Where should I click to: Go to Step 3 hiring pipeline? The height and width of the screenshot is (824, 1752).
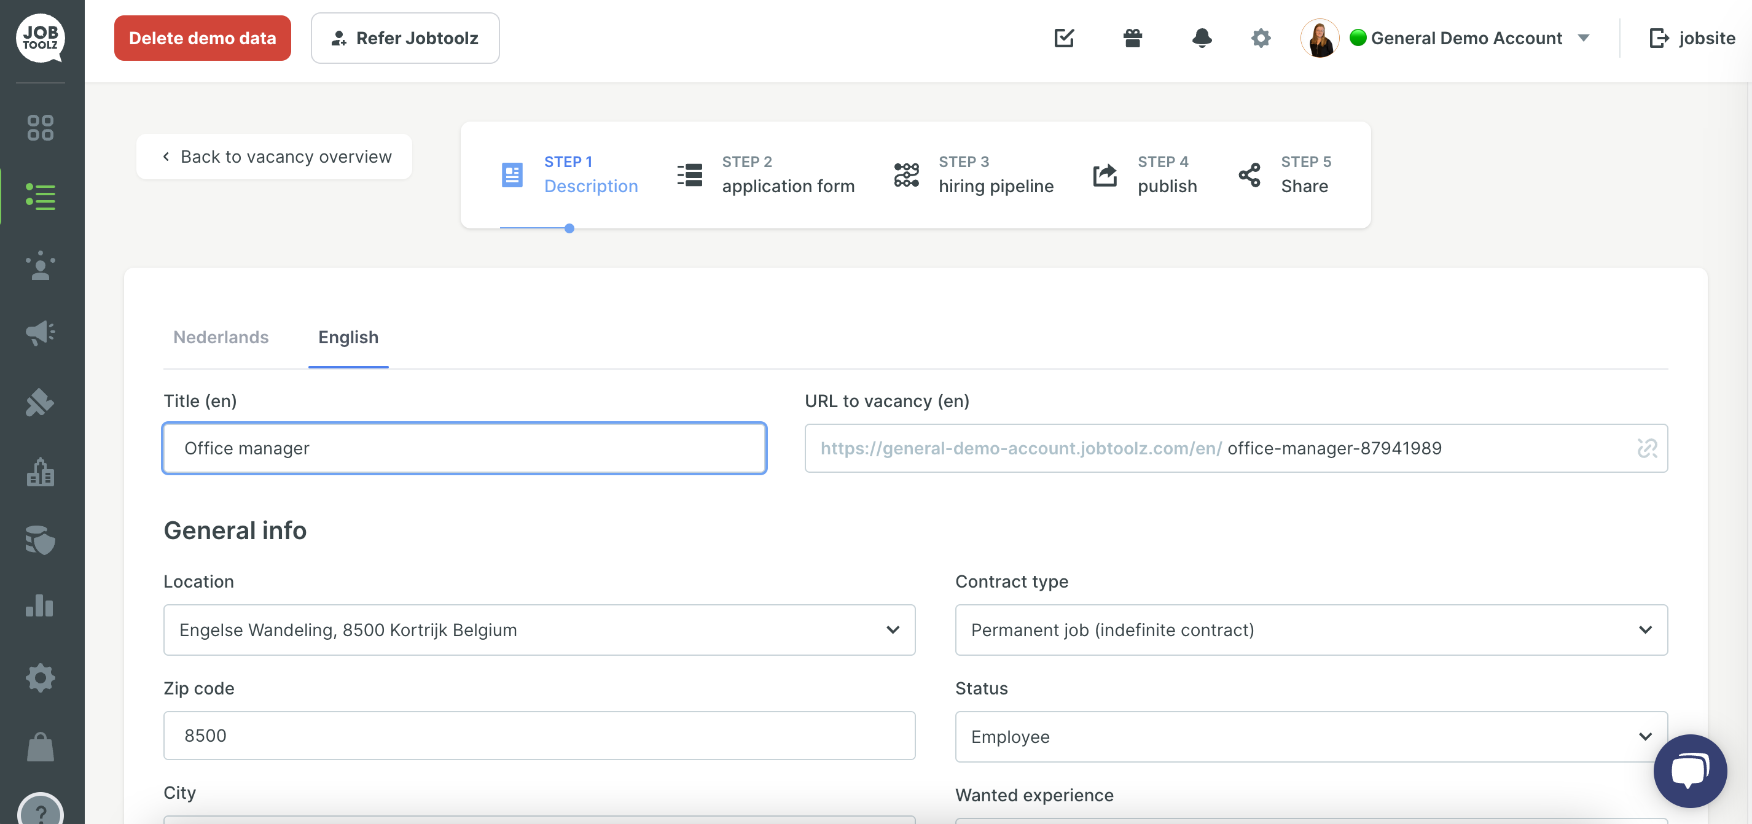tap(973, 175)
